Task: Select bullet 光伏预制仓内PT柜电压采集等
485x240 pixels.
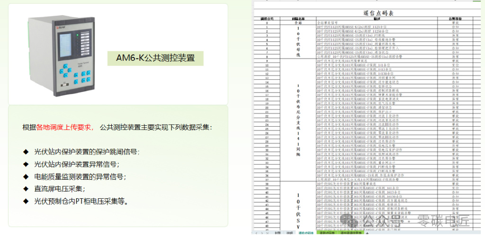Action: [x=81, y=202]
